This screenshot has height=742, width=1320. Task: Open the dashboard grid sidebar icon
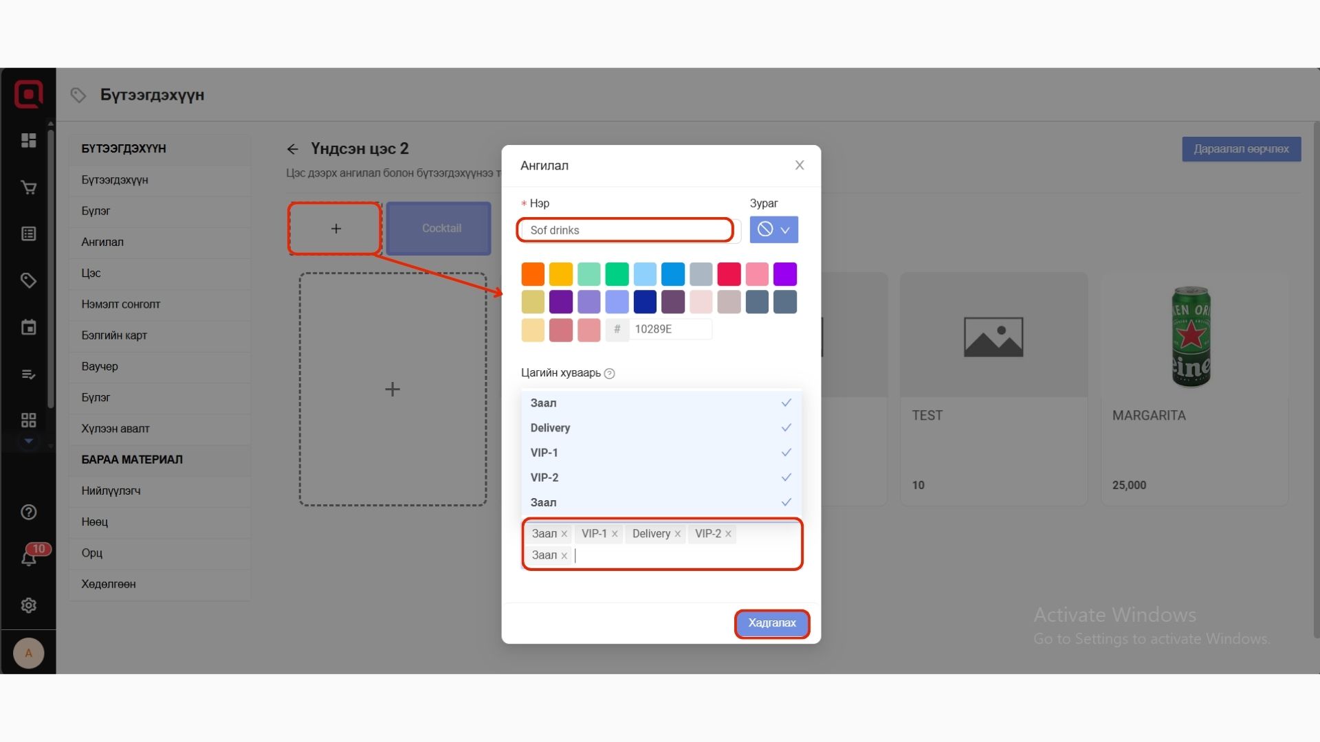[x=28, y=140]
